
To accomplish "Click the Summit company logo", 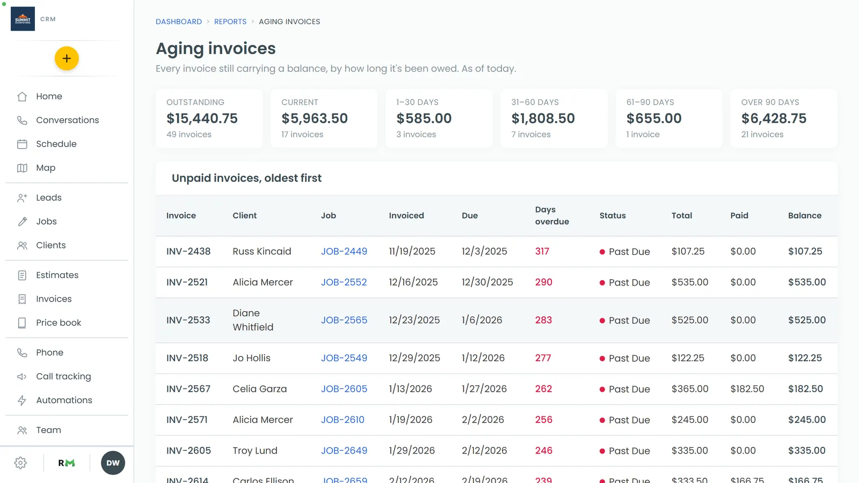I will [x=23, y=19].
